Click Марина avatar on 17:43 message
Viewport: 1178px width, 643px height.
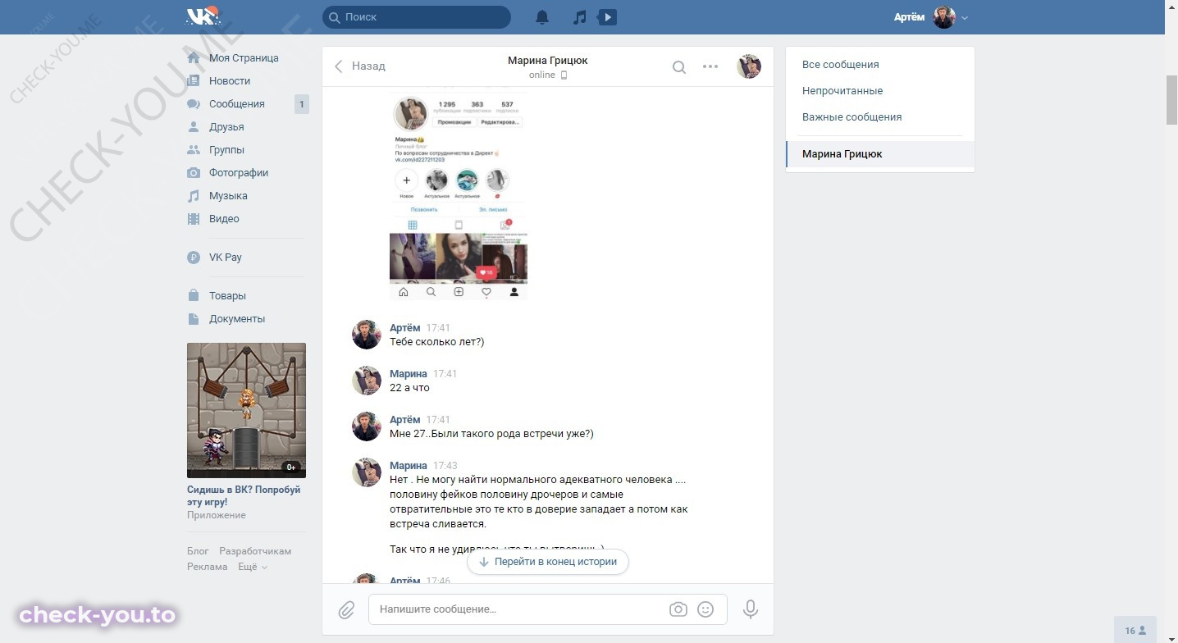[367, 472]
